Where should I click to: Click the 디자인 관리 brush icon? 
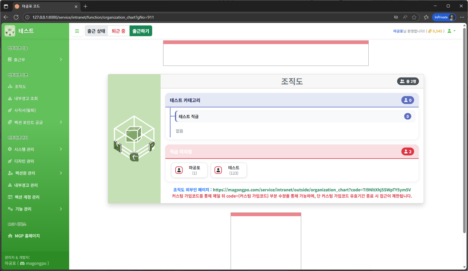[10, 161]
